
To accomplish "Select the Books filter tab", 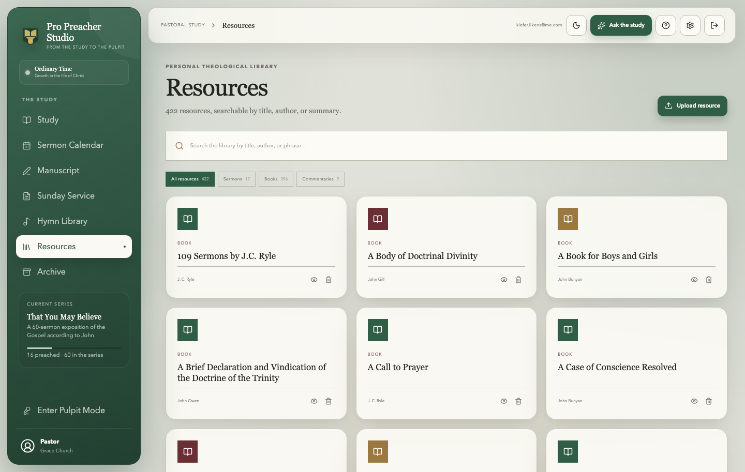I will [276, 179].
